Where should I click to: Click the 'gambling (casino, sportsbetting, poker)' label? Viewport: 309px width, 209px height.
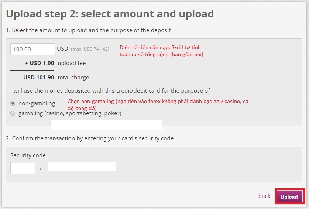(70, 113)
